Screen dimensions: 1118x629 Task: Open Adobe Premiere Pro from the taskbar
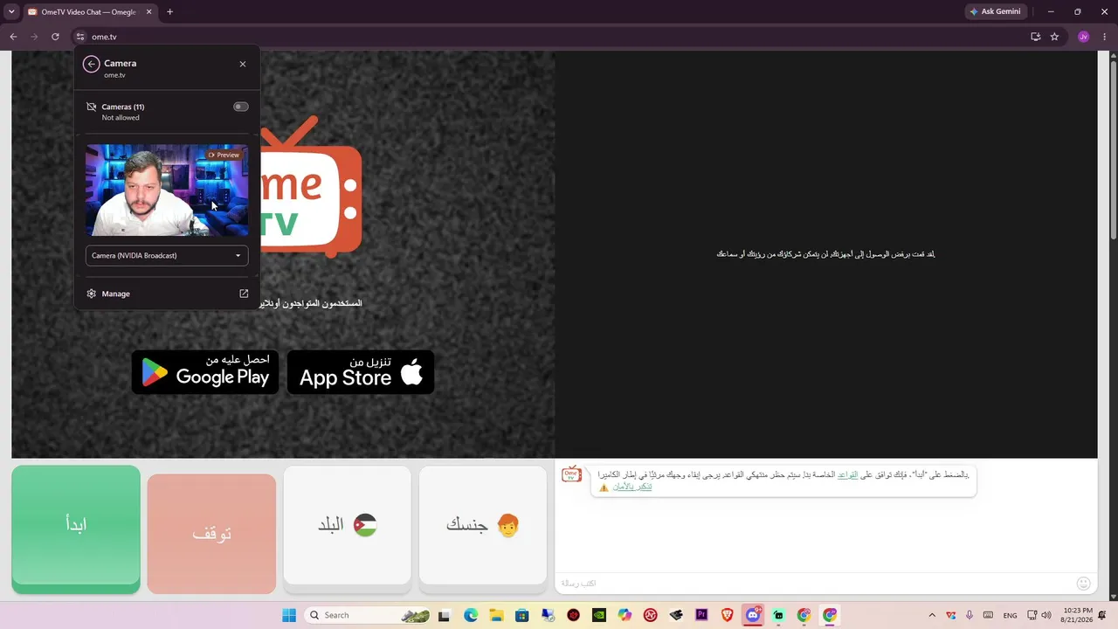coord(701,615)
